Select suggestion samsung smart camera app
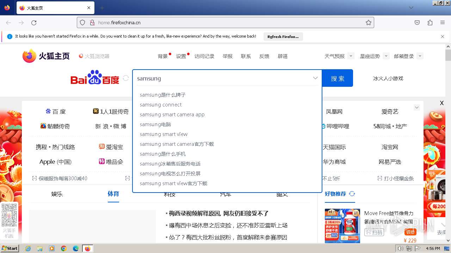This screenshot has height=253, width=451. tap(172, 115)
